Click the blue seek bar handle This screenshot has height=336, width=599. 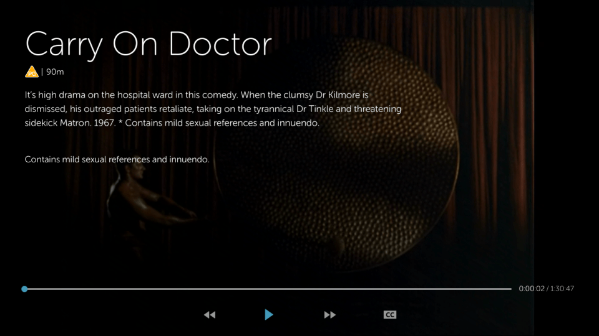[24, 289]
